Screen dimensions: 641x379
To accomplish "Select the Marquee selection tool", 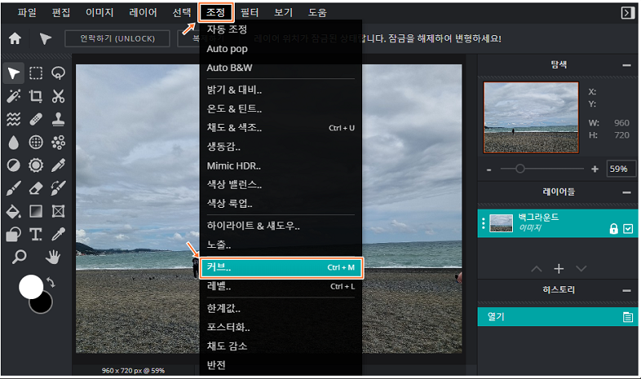I will [x=36, y=74].
